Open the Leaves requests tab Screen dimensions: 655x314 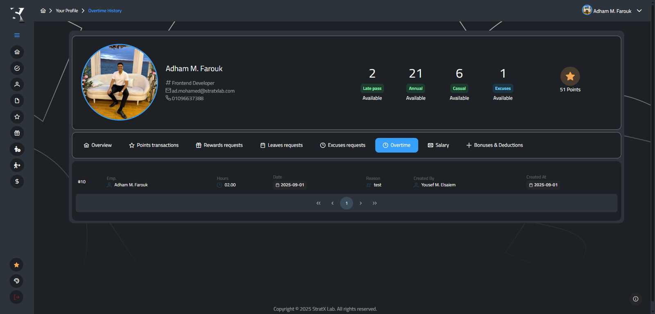click(281, 145)
